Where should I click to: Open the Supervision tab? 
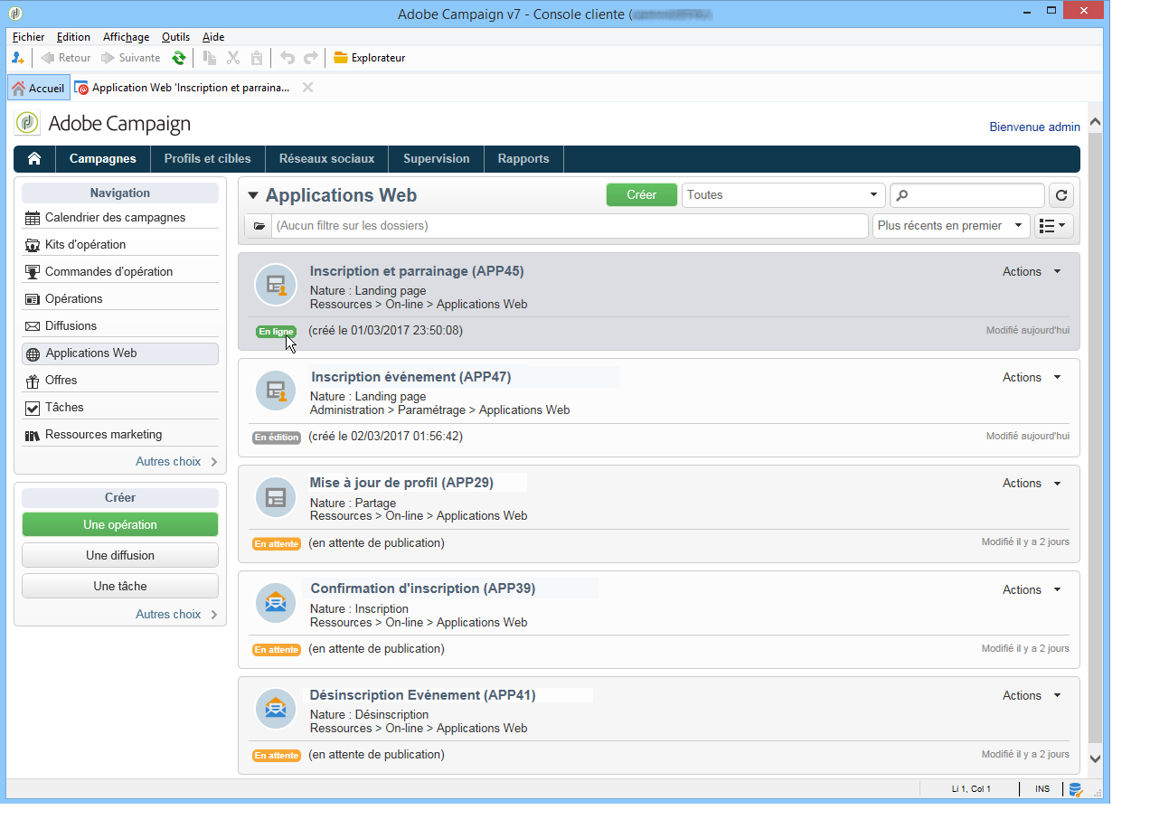click(437, 158)
